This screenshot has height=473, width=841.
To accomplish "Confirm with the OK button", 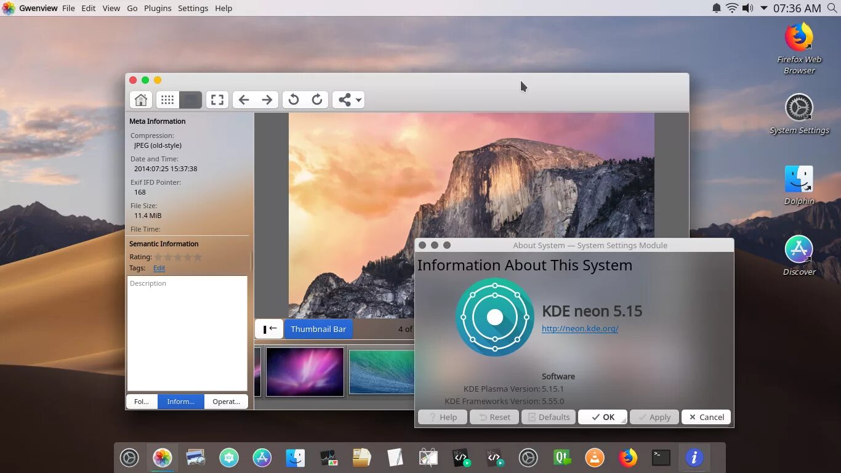I will pos(602,417).
